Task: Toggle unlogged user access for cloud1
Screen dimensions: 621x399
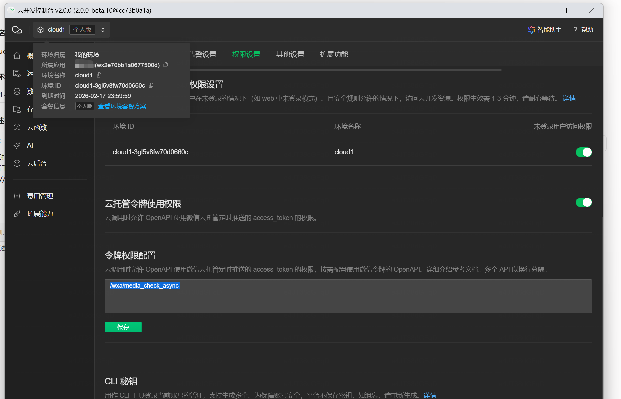Action: pyautogui.click(x=583, y=152)
